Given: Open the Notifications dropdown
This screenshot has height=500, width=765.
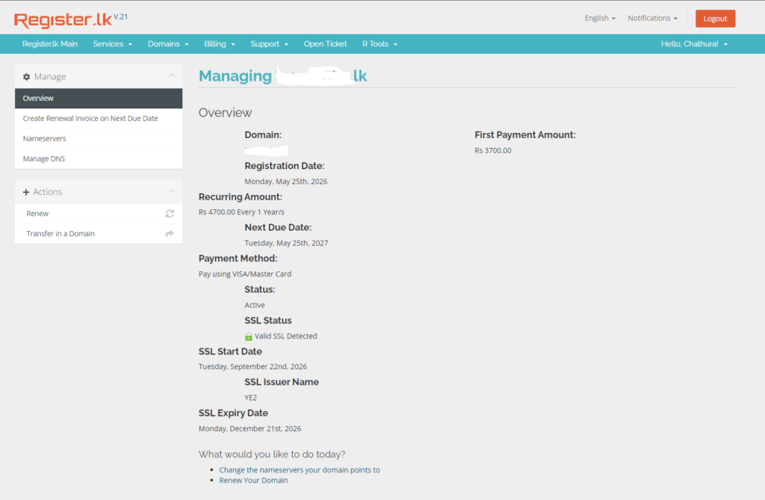Looking at the screenshot, I should [x=652, y=18].
